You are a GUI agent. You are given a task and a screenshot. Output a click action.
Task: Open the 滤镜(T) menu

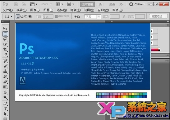coord(76,10)
